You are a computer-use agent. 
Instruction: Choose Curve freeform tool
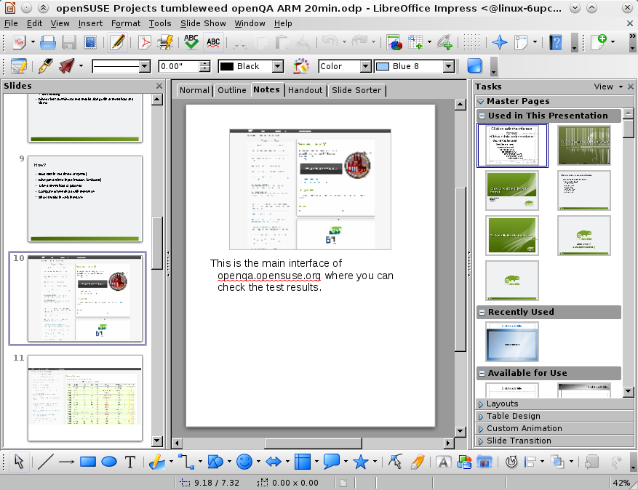[x=157, y=462]
